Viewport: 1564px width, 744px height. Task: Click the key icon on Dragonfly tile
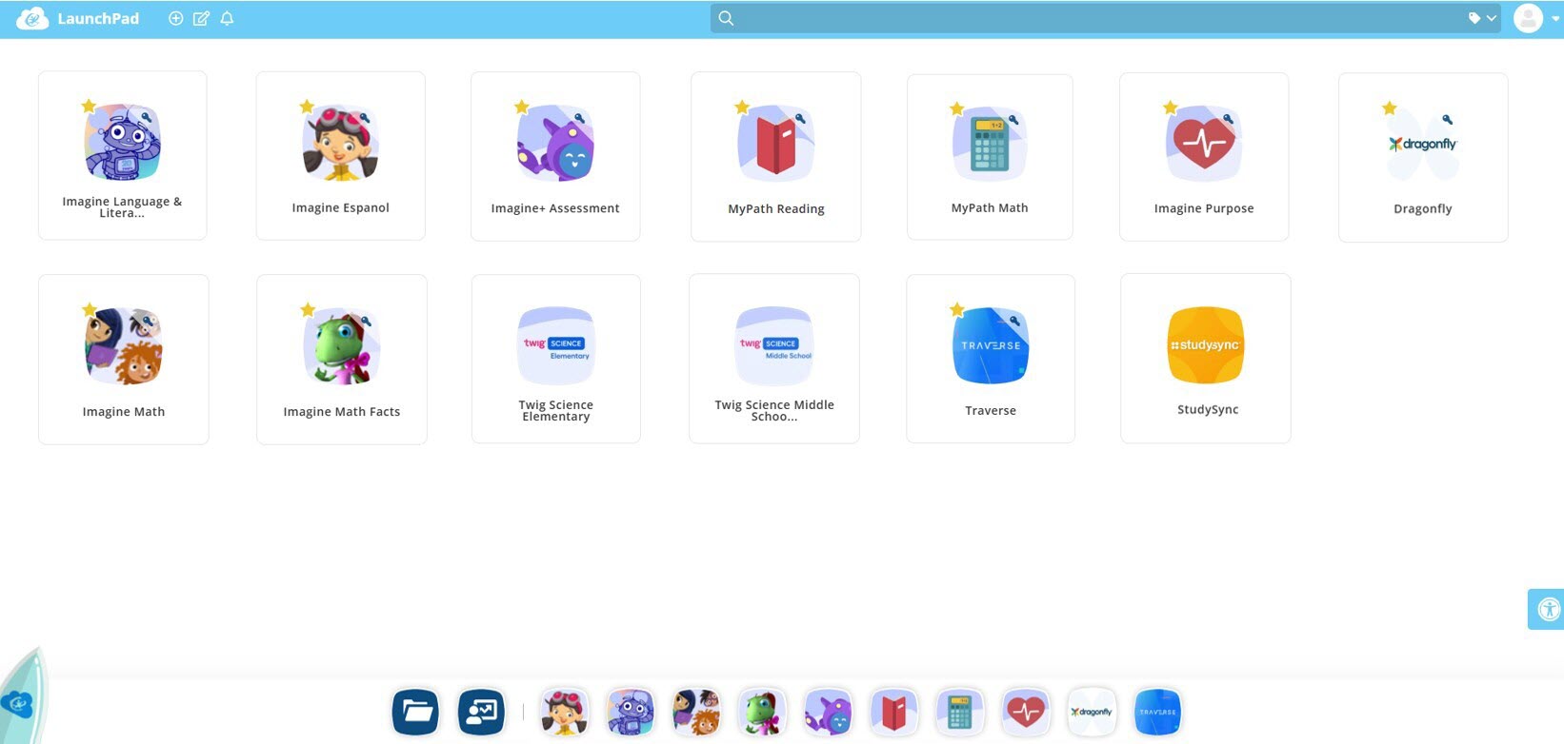pos(1448,120)
